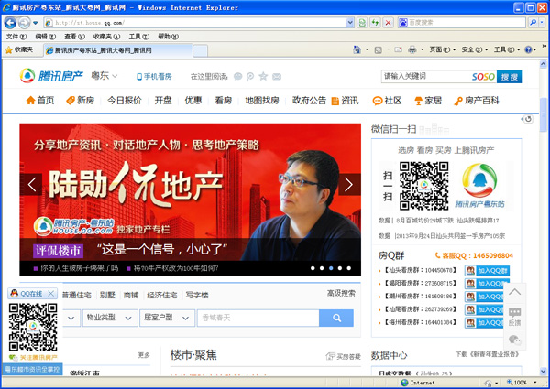The width and height of the screenshot is (550, 389).
Task: Click the page scrollbar down arrow
Action: point(544,372)
